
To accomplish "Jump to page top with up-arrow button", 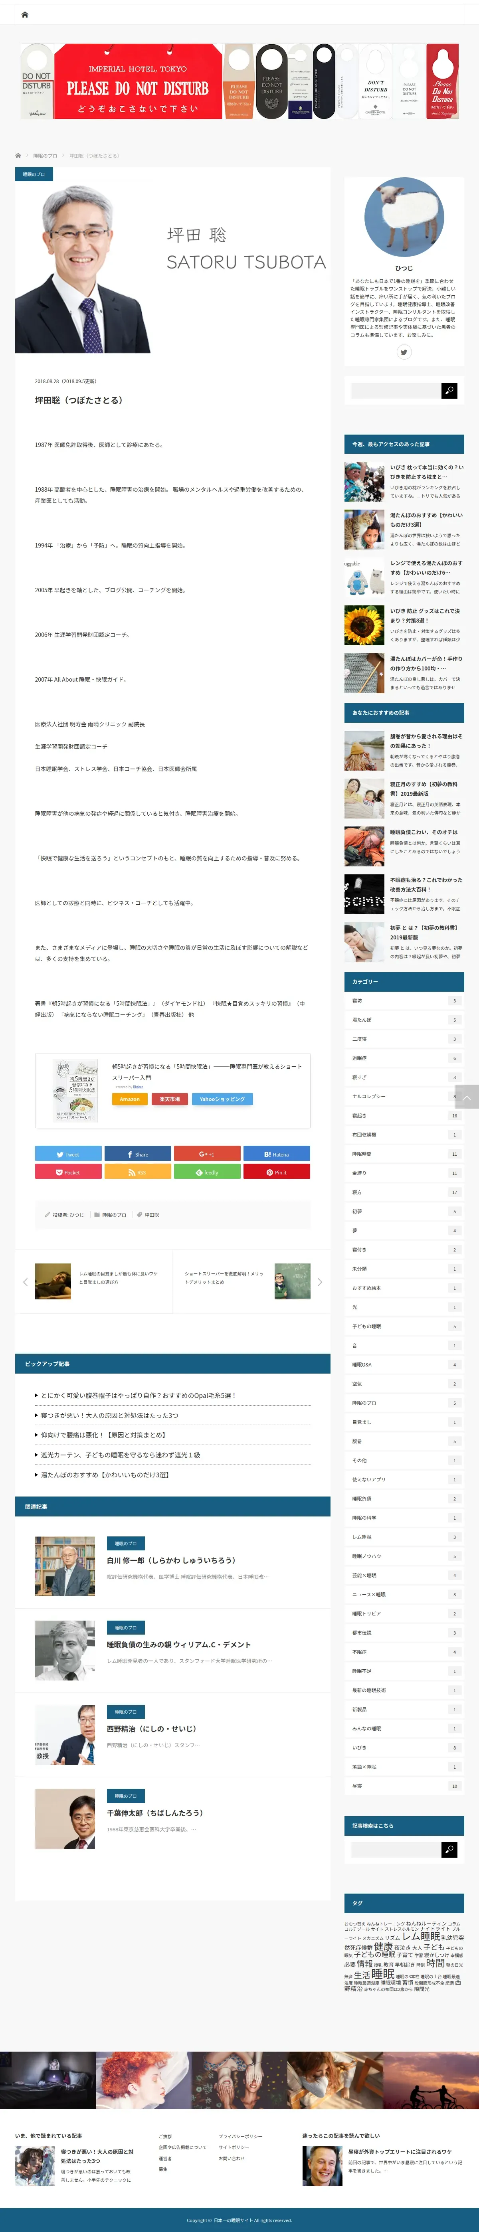I will [x=467, y=1096].
